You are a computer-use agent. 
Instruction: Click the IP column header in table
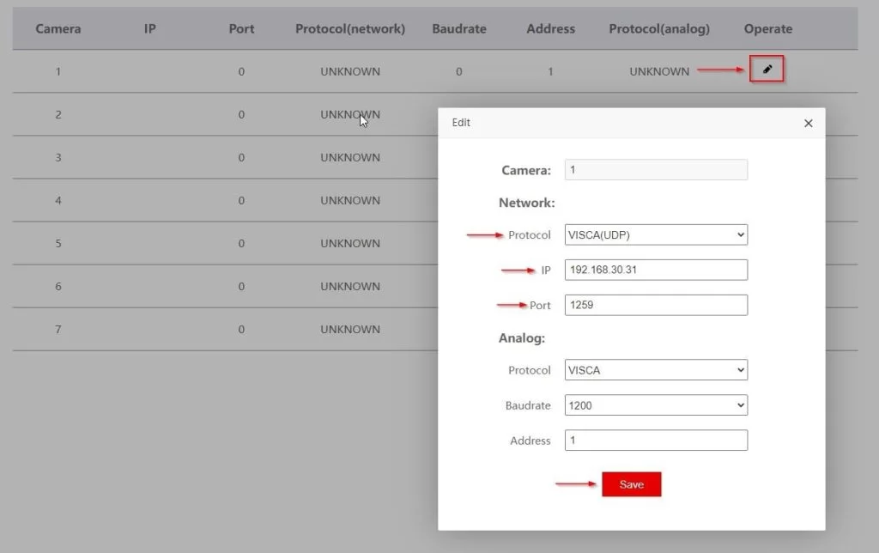pos(149,28)
